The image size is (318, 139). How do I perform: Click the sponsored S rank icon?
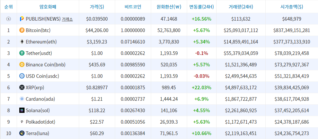click(x=9, y=19)
